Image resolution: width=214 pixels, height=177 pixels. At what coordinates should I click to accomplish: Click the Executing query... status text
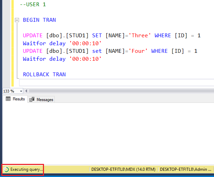(x=27, y=169)
